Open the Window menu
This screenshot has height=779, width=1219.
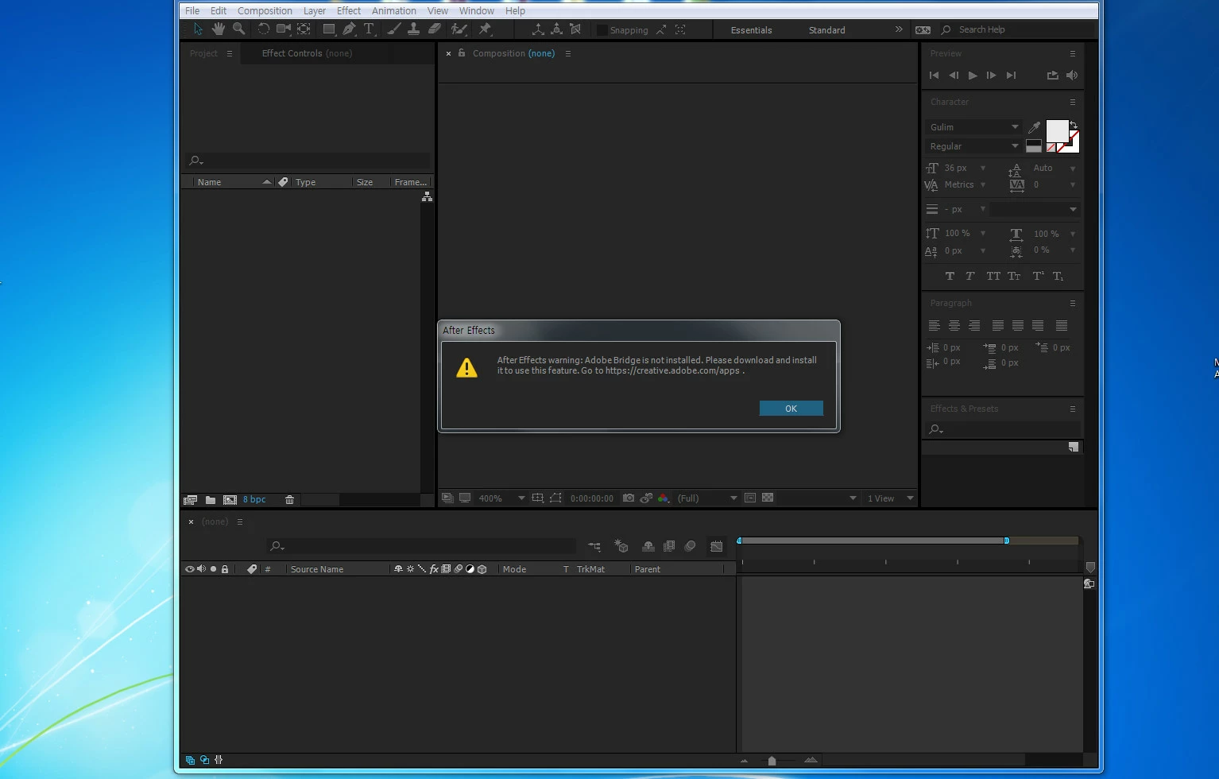[477, 10]
